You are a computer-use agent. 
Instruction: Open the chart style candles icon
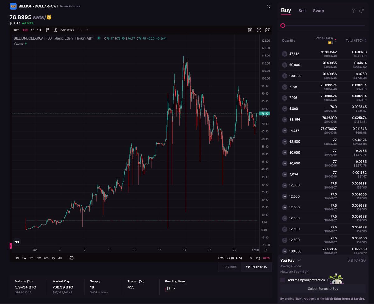(47, 30)
